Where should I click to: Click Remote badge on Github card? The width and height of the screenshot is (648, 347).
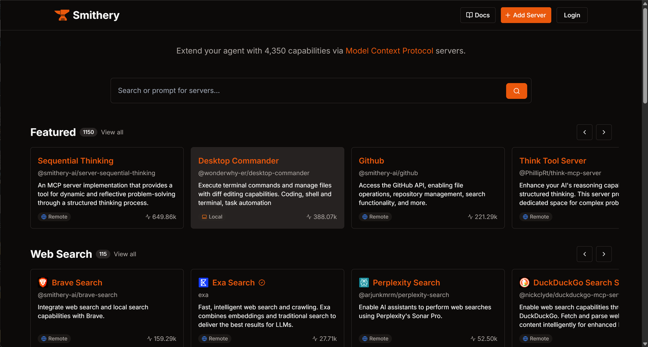pyautogui.click(x=375, y=217)
